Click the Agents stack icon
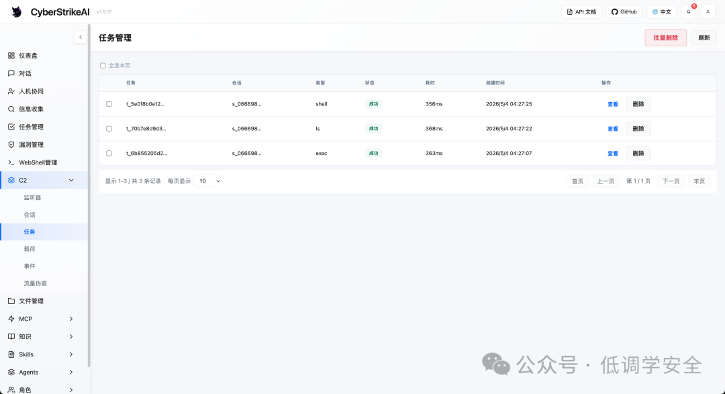Image resolution: width=725 pixels, height=394 pixels. click(x=11, y=373)
